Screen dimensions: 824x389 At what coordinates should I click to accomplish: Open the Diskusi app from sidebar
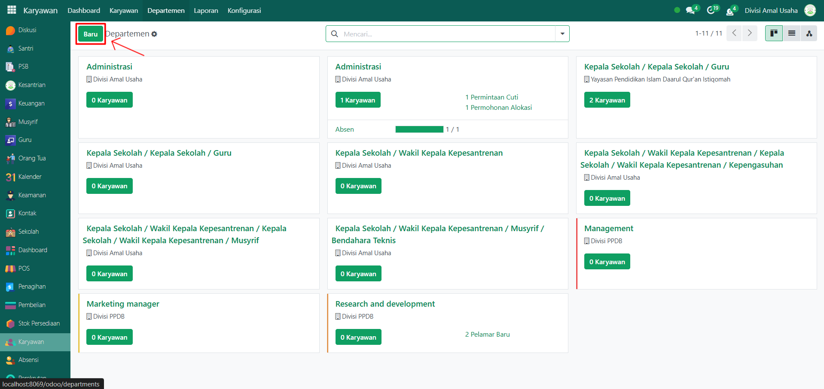point(27,30)
